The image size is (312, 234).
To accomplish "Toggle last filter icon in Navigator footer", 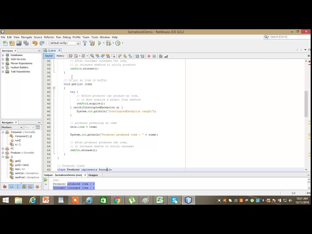I will tap(37, 186).
